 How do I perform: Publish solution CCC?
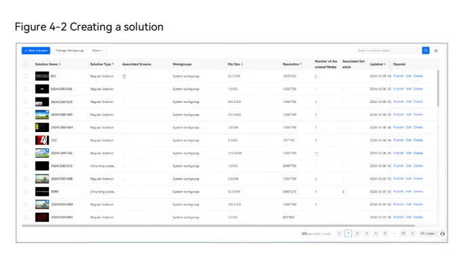click(x=398, y=140)
